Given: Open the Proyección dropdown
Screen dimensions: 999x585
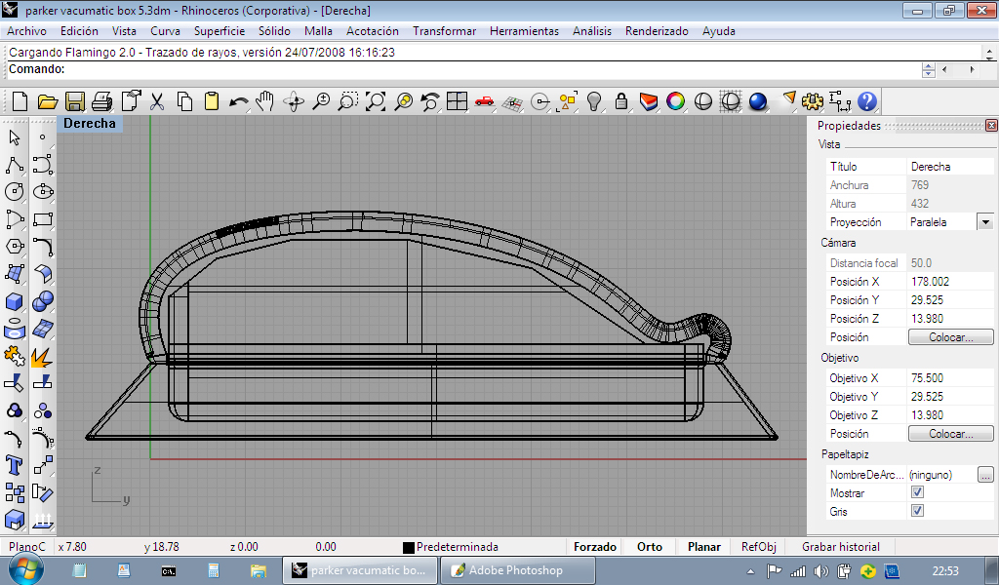Looking at the screenshot, I should [984, 222].
